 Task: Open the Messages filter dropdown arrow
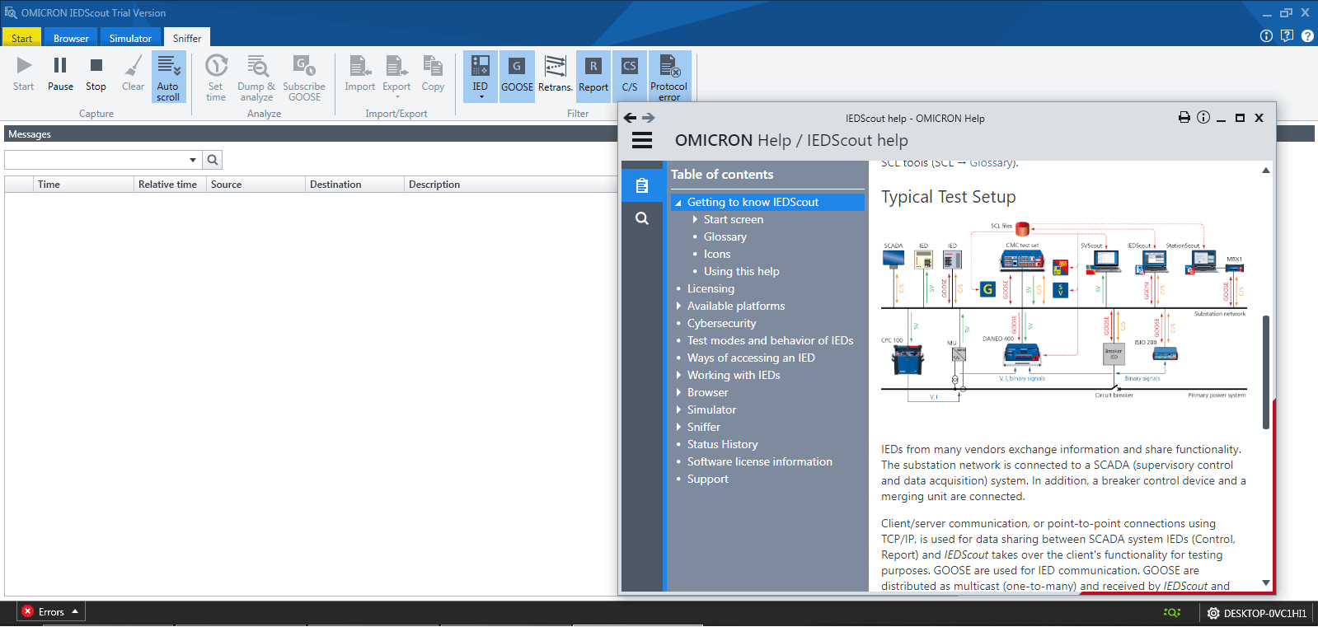tap(193, 160)
